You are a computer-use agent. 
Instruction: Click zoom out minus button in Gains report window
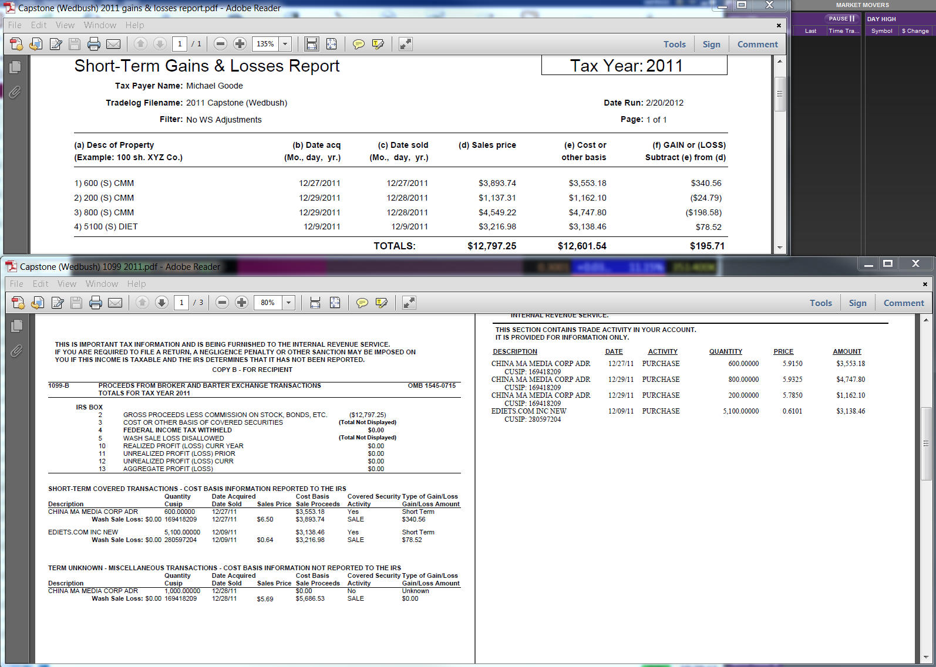point(220,44)
